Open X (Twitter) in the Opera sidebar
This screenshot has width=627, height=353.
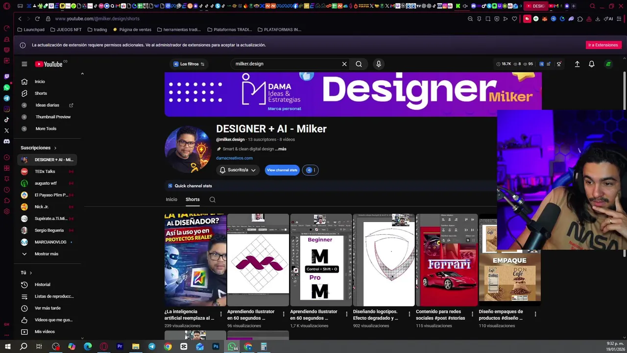pos(6,130)
